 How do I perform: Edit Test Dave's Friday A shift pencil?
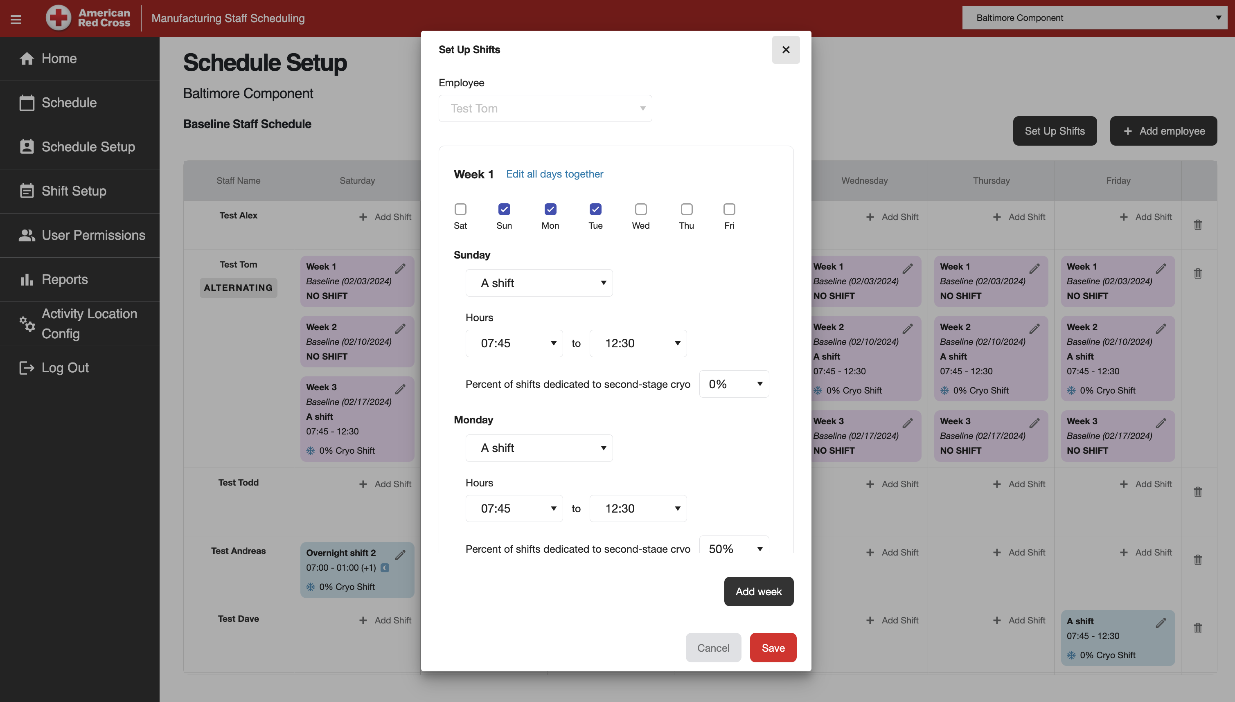pyautogui.click(x=1161, y=623)
